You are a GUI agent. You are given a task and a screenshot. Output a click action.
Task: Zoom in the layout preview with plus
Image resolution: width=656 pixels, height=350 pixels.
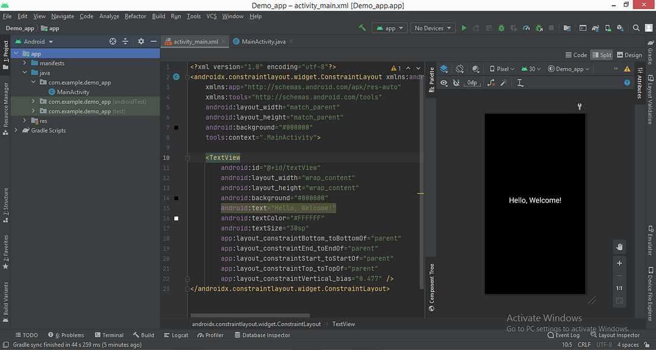tap(620, 263)
